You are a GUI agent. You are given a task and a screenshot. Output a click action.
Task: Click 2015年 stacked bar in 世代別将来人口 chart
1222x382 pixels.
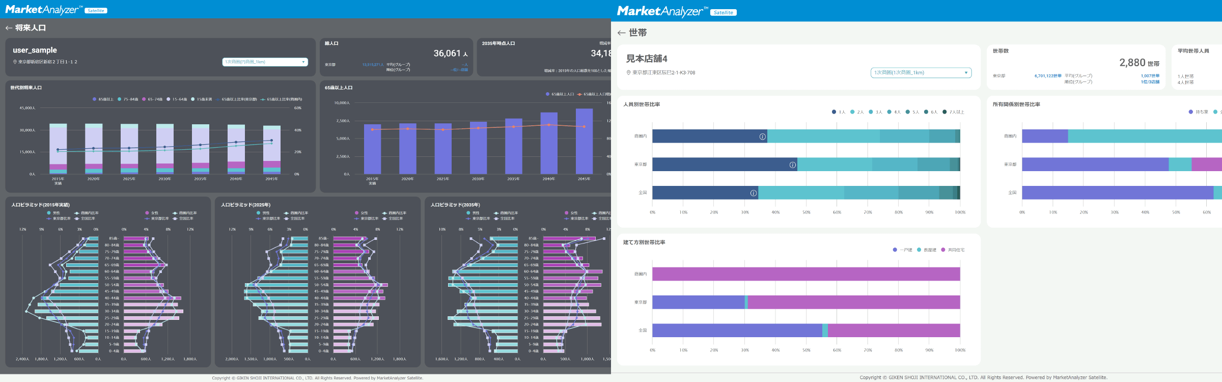tap(58, 149)
